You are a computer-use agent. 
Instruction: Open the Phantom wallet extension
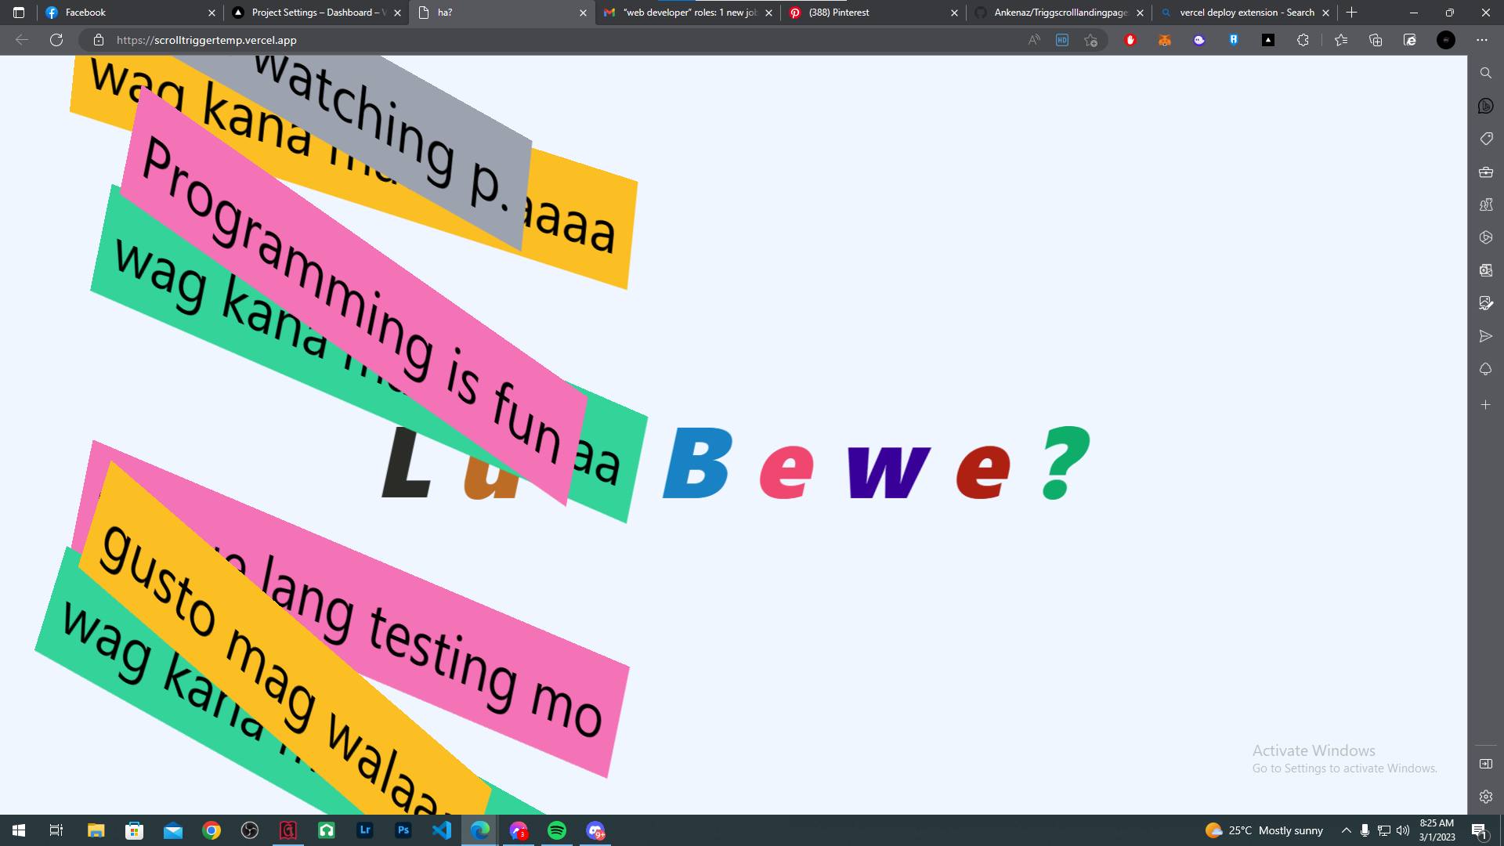1199,40
